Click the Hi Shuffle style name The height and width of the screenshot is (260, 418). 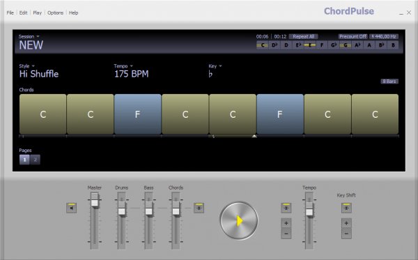(x=39, y=74)
